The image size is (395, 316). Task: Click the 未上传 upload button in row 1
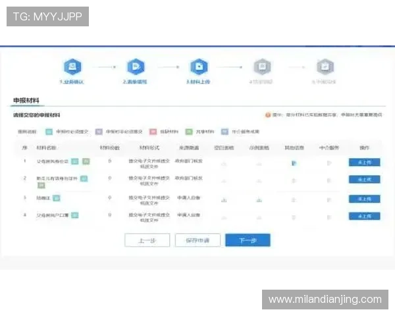[365, 163]
